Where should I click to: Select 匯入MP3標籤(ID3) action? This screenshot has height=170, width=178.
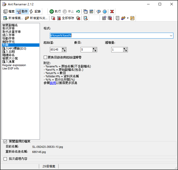coord(21,48)
